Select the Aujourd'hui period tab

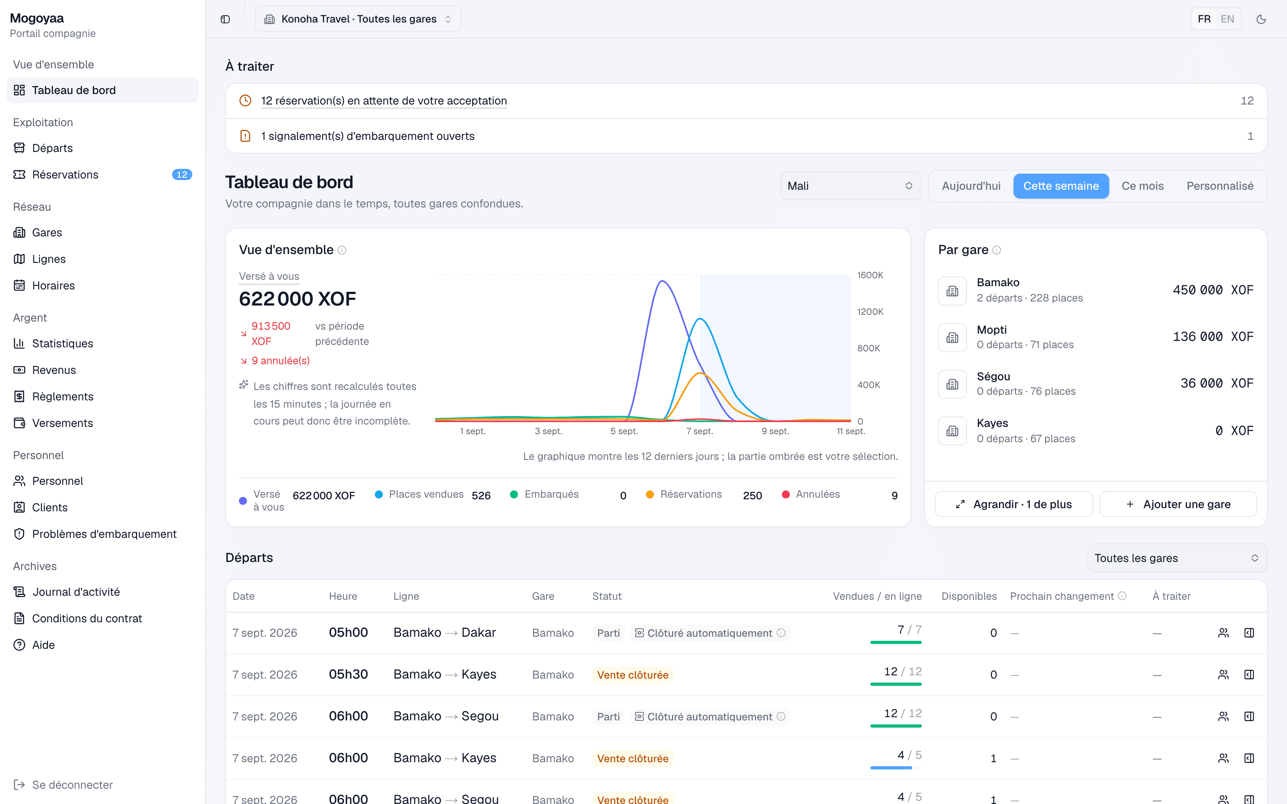pos(971,186)
